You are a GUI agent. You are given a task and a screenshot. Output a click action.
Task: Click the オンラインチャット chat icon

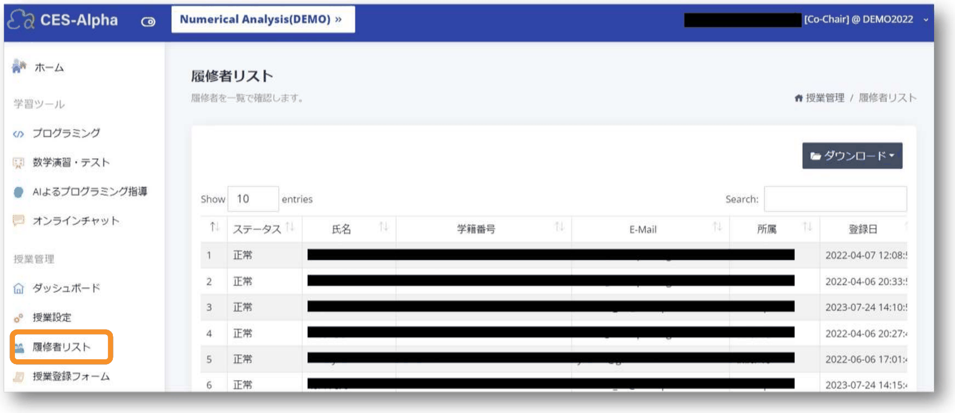point(19,221)
